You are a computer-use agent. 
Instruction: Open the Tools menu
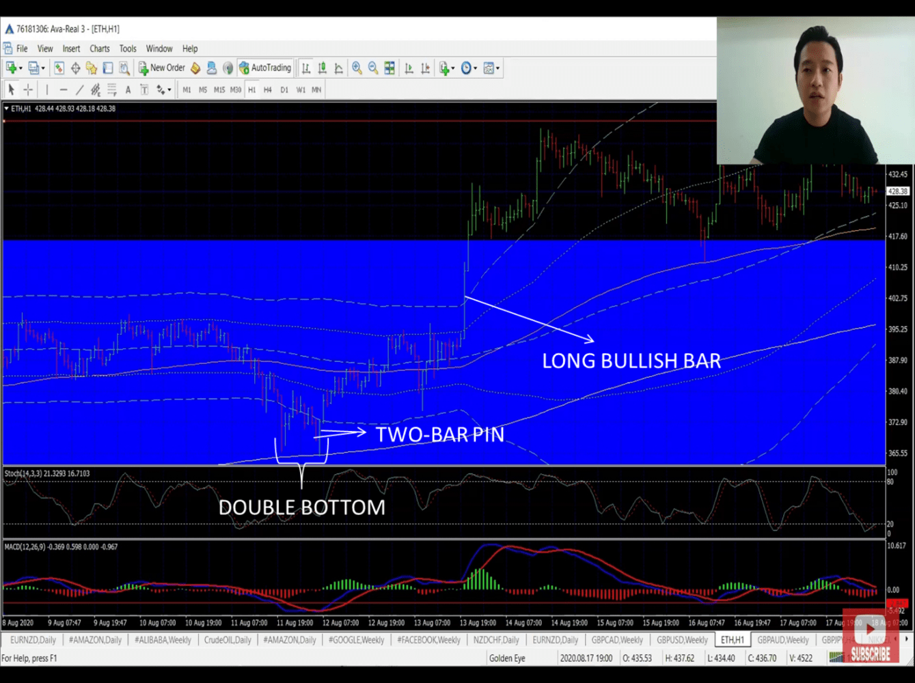[x=128, y=48]
